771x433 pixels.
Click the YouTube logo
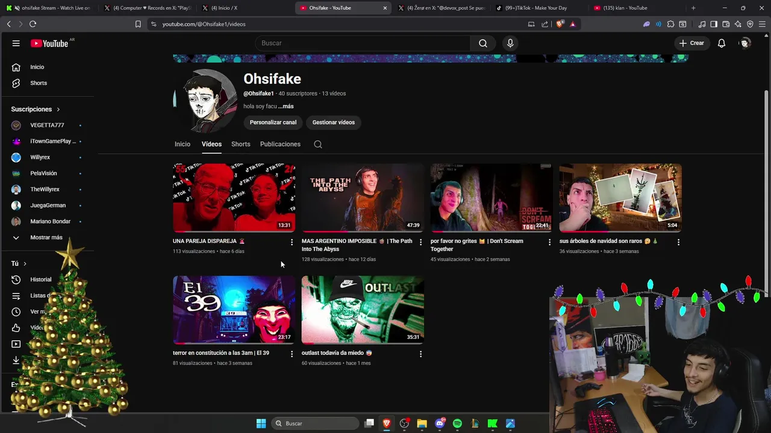(49, 43)
